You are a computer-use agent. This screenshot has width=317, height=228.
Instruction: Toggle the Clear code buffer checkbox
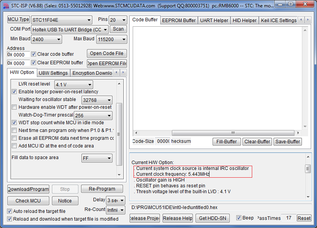(x=34, y=54)
